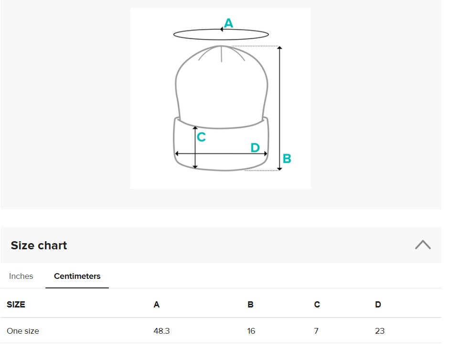Image resolution: width=449 pixels, height=358 pixels.
Task: Select the One size row label
Action: click(x=23, y=331)
